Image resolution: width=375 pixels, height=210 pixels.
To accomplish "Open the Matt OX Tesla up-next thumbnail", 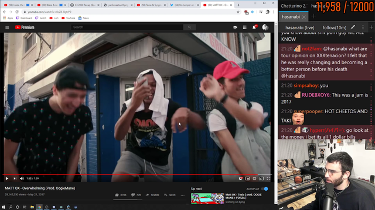I will coord(207,198).
